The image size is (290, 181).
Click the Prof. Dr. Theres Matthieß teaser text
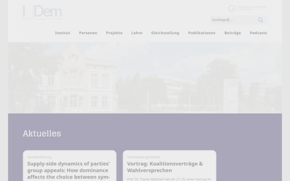tap(169, 179)
